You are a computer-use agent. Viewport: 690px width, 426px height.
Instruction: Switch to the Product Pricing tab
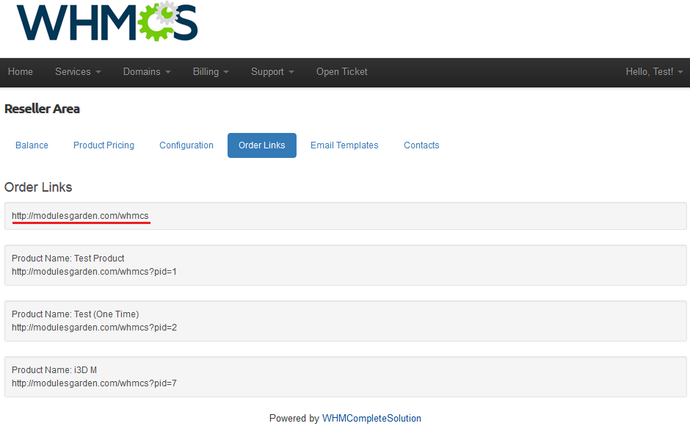[x=103, y=145]
